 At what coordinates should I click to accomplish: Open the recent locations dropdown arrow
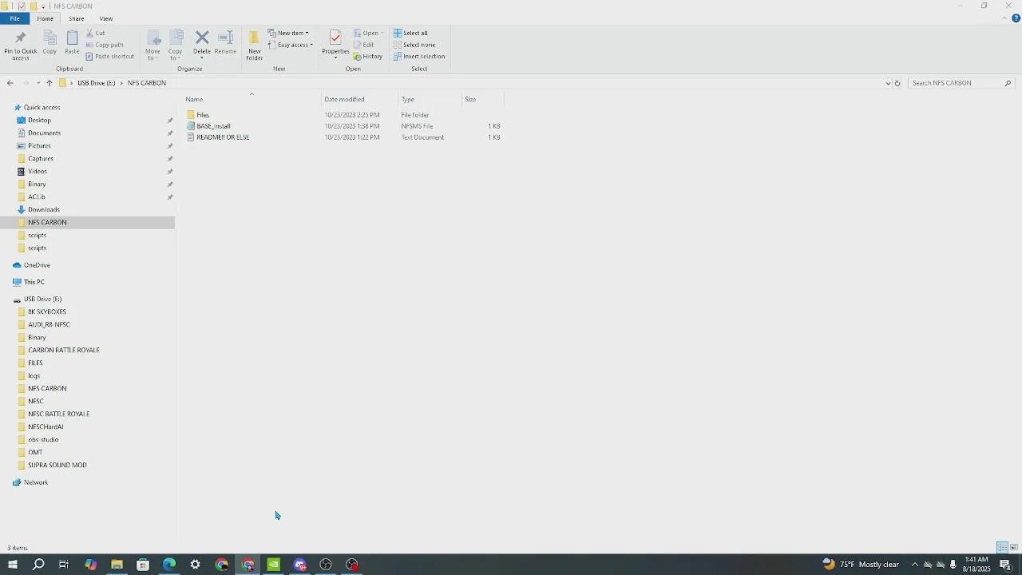[38, 83]
